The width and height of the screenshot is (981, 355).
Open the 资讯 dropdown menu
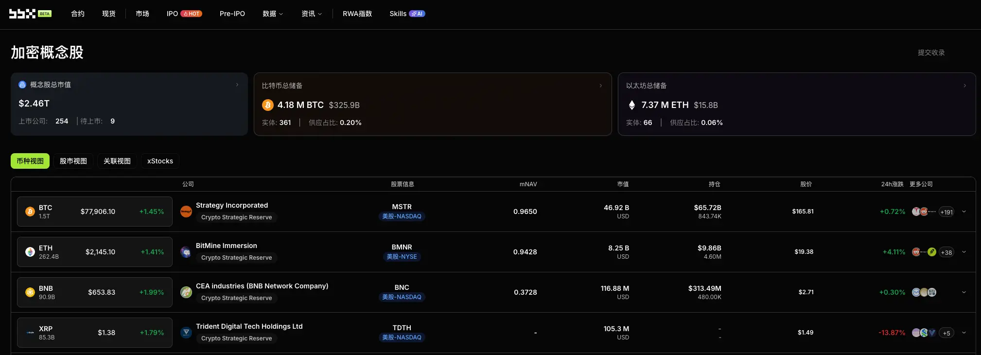point(312,14)
